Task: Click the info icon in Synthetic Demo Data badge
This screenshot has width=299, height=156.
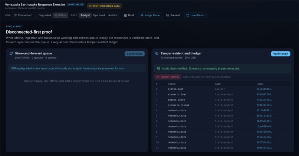Action: coord(90,6)
